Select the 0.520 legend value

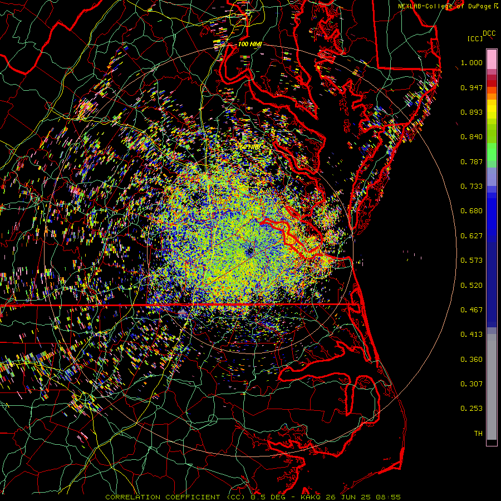471,286
